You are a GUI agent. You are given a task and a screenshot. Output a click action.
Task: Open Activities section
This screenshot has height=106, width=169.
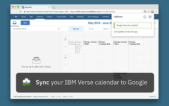[x=106, y=17]
